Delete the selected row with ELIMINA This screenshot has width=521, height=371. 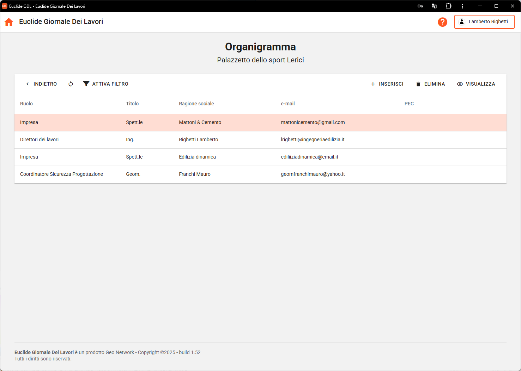tap(430, 84)
